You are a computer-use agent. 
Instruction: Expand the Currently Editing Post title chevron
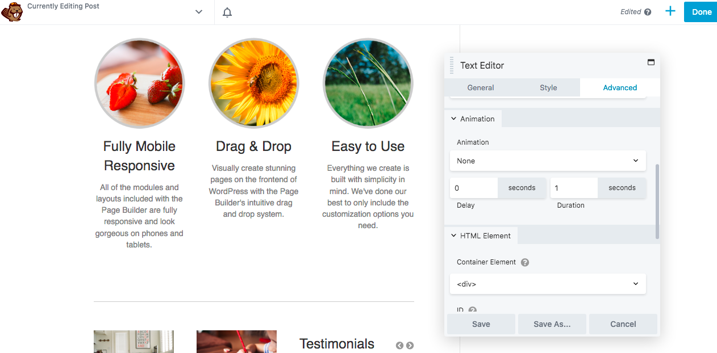[x=199, y=12]
